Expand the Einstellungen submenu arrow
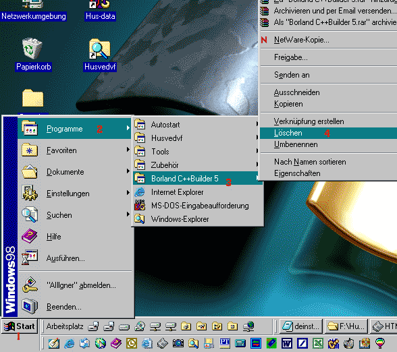 [x=128, y=193]
